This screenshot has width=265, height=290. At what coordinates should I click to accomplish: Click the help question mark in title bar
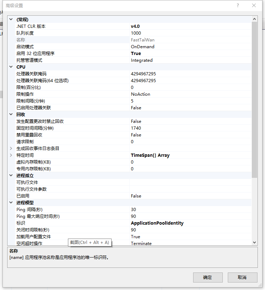click(238, 5)
